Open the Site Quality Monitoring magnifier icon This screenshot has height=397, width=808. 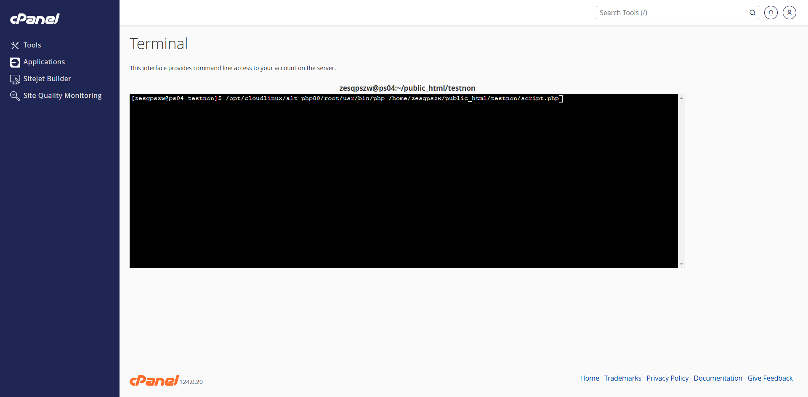[15, 96]
